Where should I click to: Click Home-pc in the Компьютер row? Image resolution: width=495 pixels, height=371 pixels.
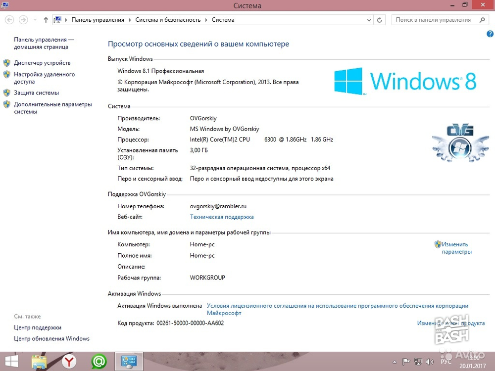(x=202, y=244)
